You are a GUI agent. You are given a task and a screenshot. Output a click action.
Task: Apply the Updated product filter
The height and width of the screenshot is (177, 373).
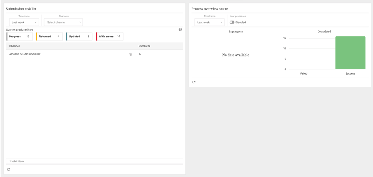[79, 37]
